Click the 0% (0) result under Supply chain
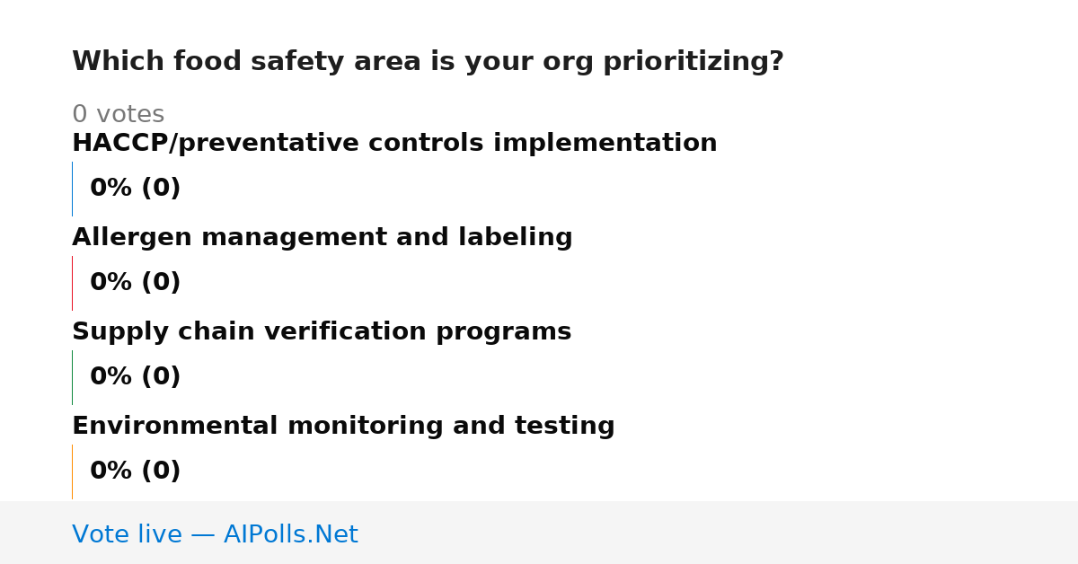This screenshot has width=1078, height=564. coord(135,377)
